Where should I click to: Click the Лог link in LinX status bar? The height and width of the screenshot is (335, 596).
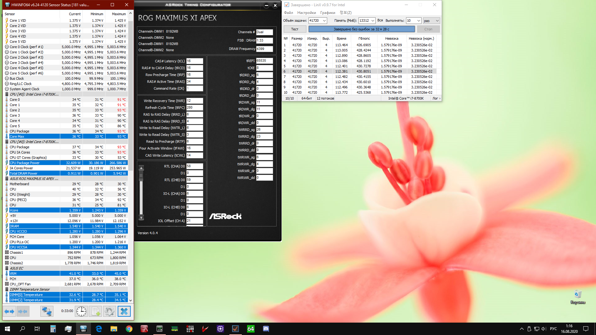click(x=436, y=98)
